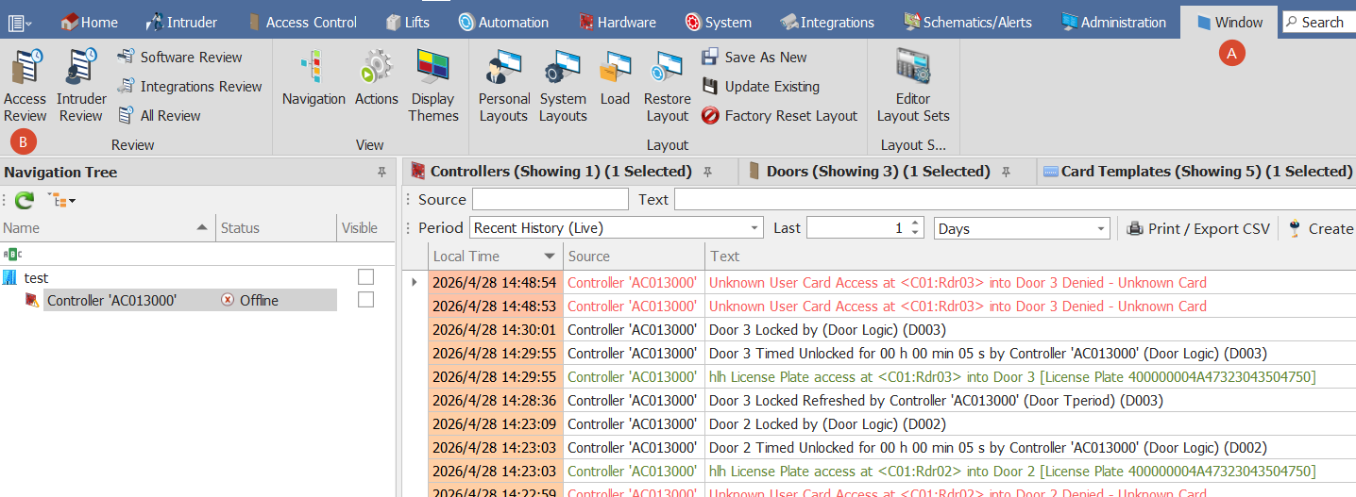Select Controller 'AC013000' tree node
This screenshot has width=1356, height=497.
tap(112, 300)
